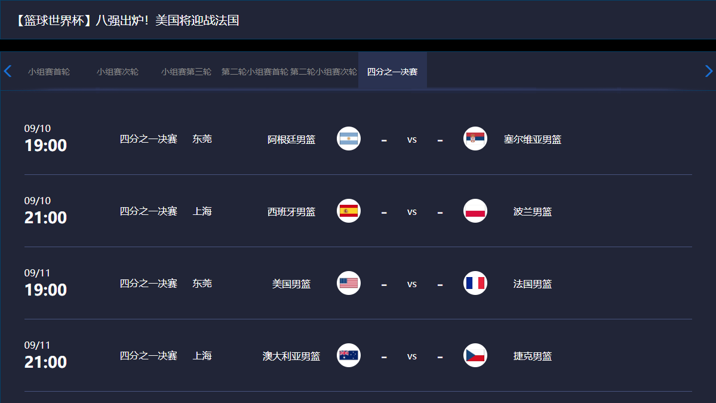The width and height of the screenshot is (716, 403).
Task: Click the Serbia flag icon
Action: (x=475, y=139)
